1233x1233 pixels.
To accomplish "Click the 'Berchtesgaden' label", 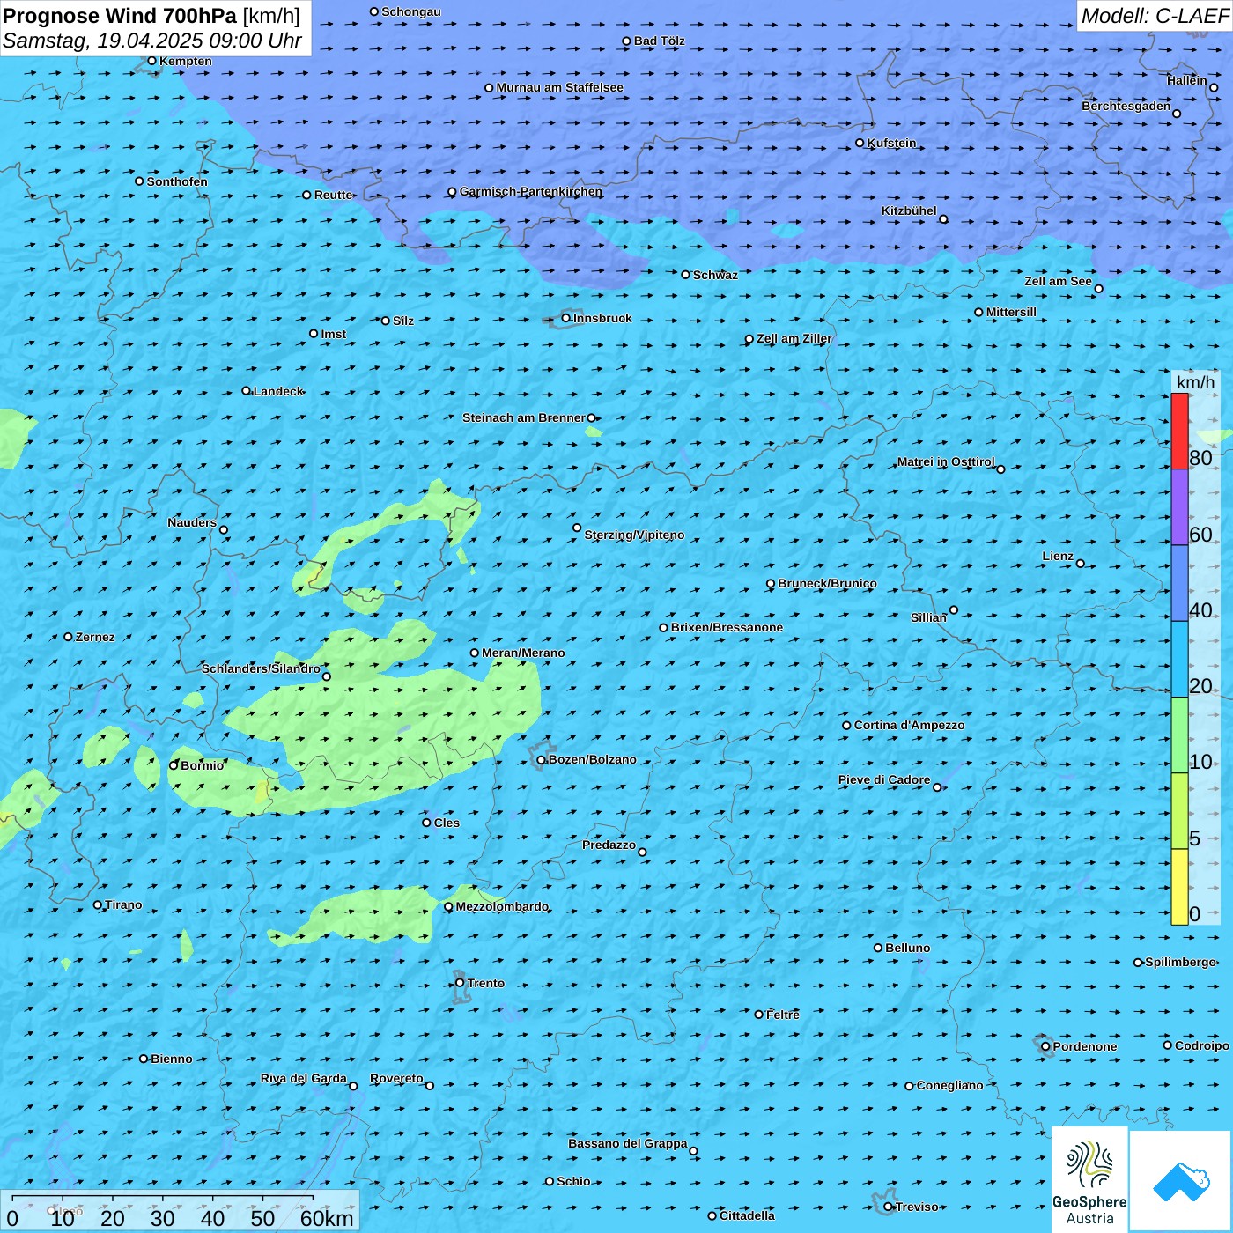I will coord(1126,106).
